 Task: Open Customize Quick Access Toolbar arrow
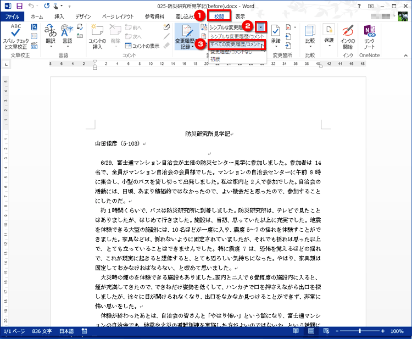click(x=69, y=6)
